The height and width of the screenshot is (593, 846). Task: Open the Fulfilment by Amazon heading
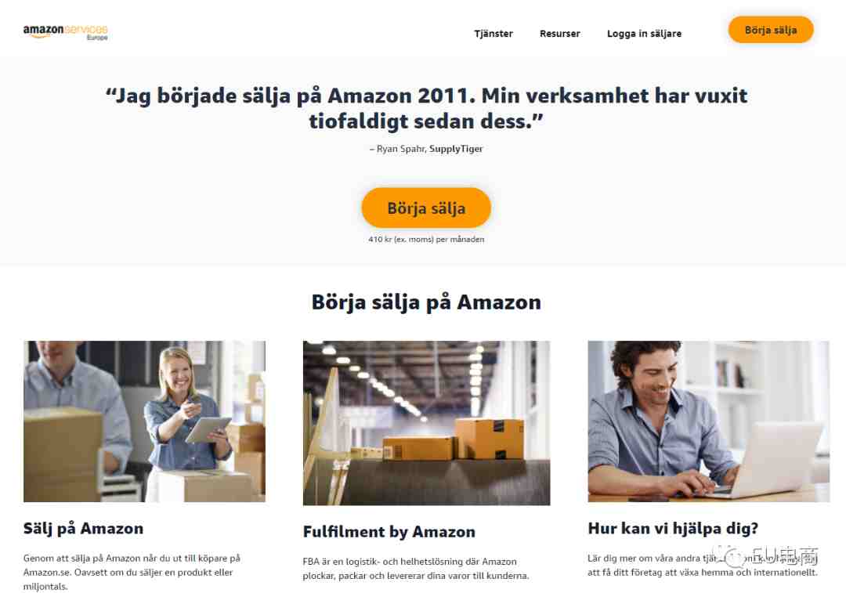pyautogui.click(x=389, y=532)
